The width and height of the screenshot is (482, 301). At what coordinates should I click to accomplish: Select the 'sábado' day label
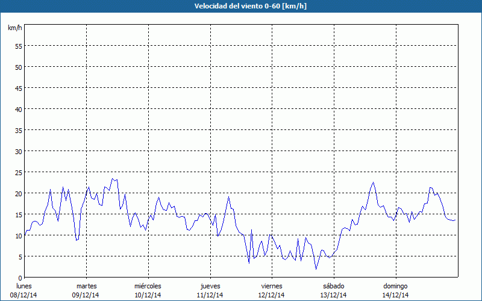pos(334,286)
